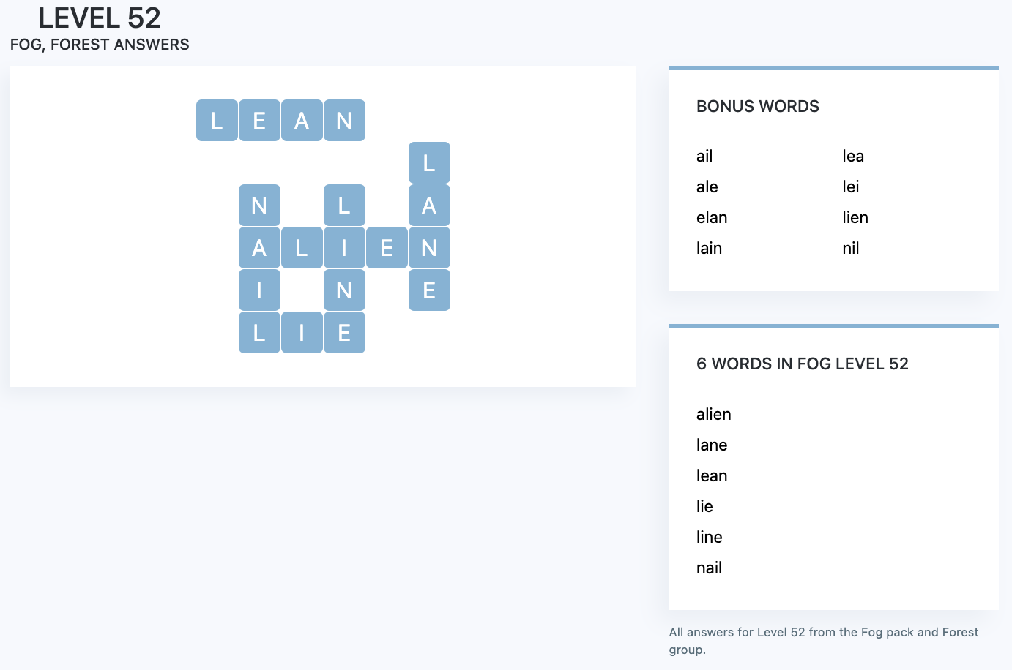Click the word nail in the answers list
This screenshot has height=670, width=1012.
coord(709,568)
